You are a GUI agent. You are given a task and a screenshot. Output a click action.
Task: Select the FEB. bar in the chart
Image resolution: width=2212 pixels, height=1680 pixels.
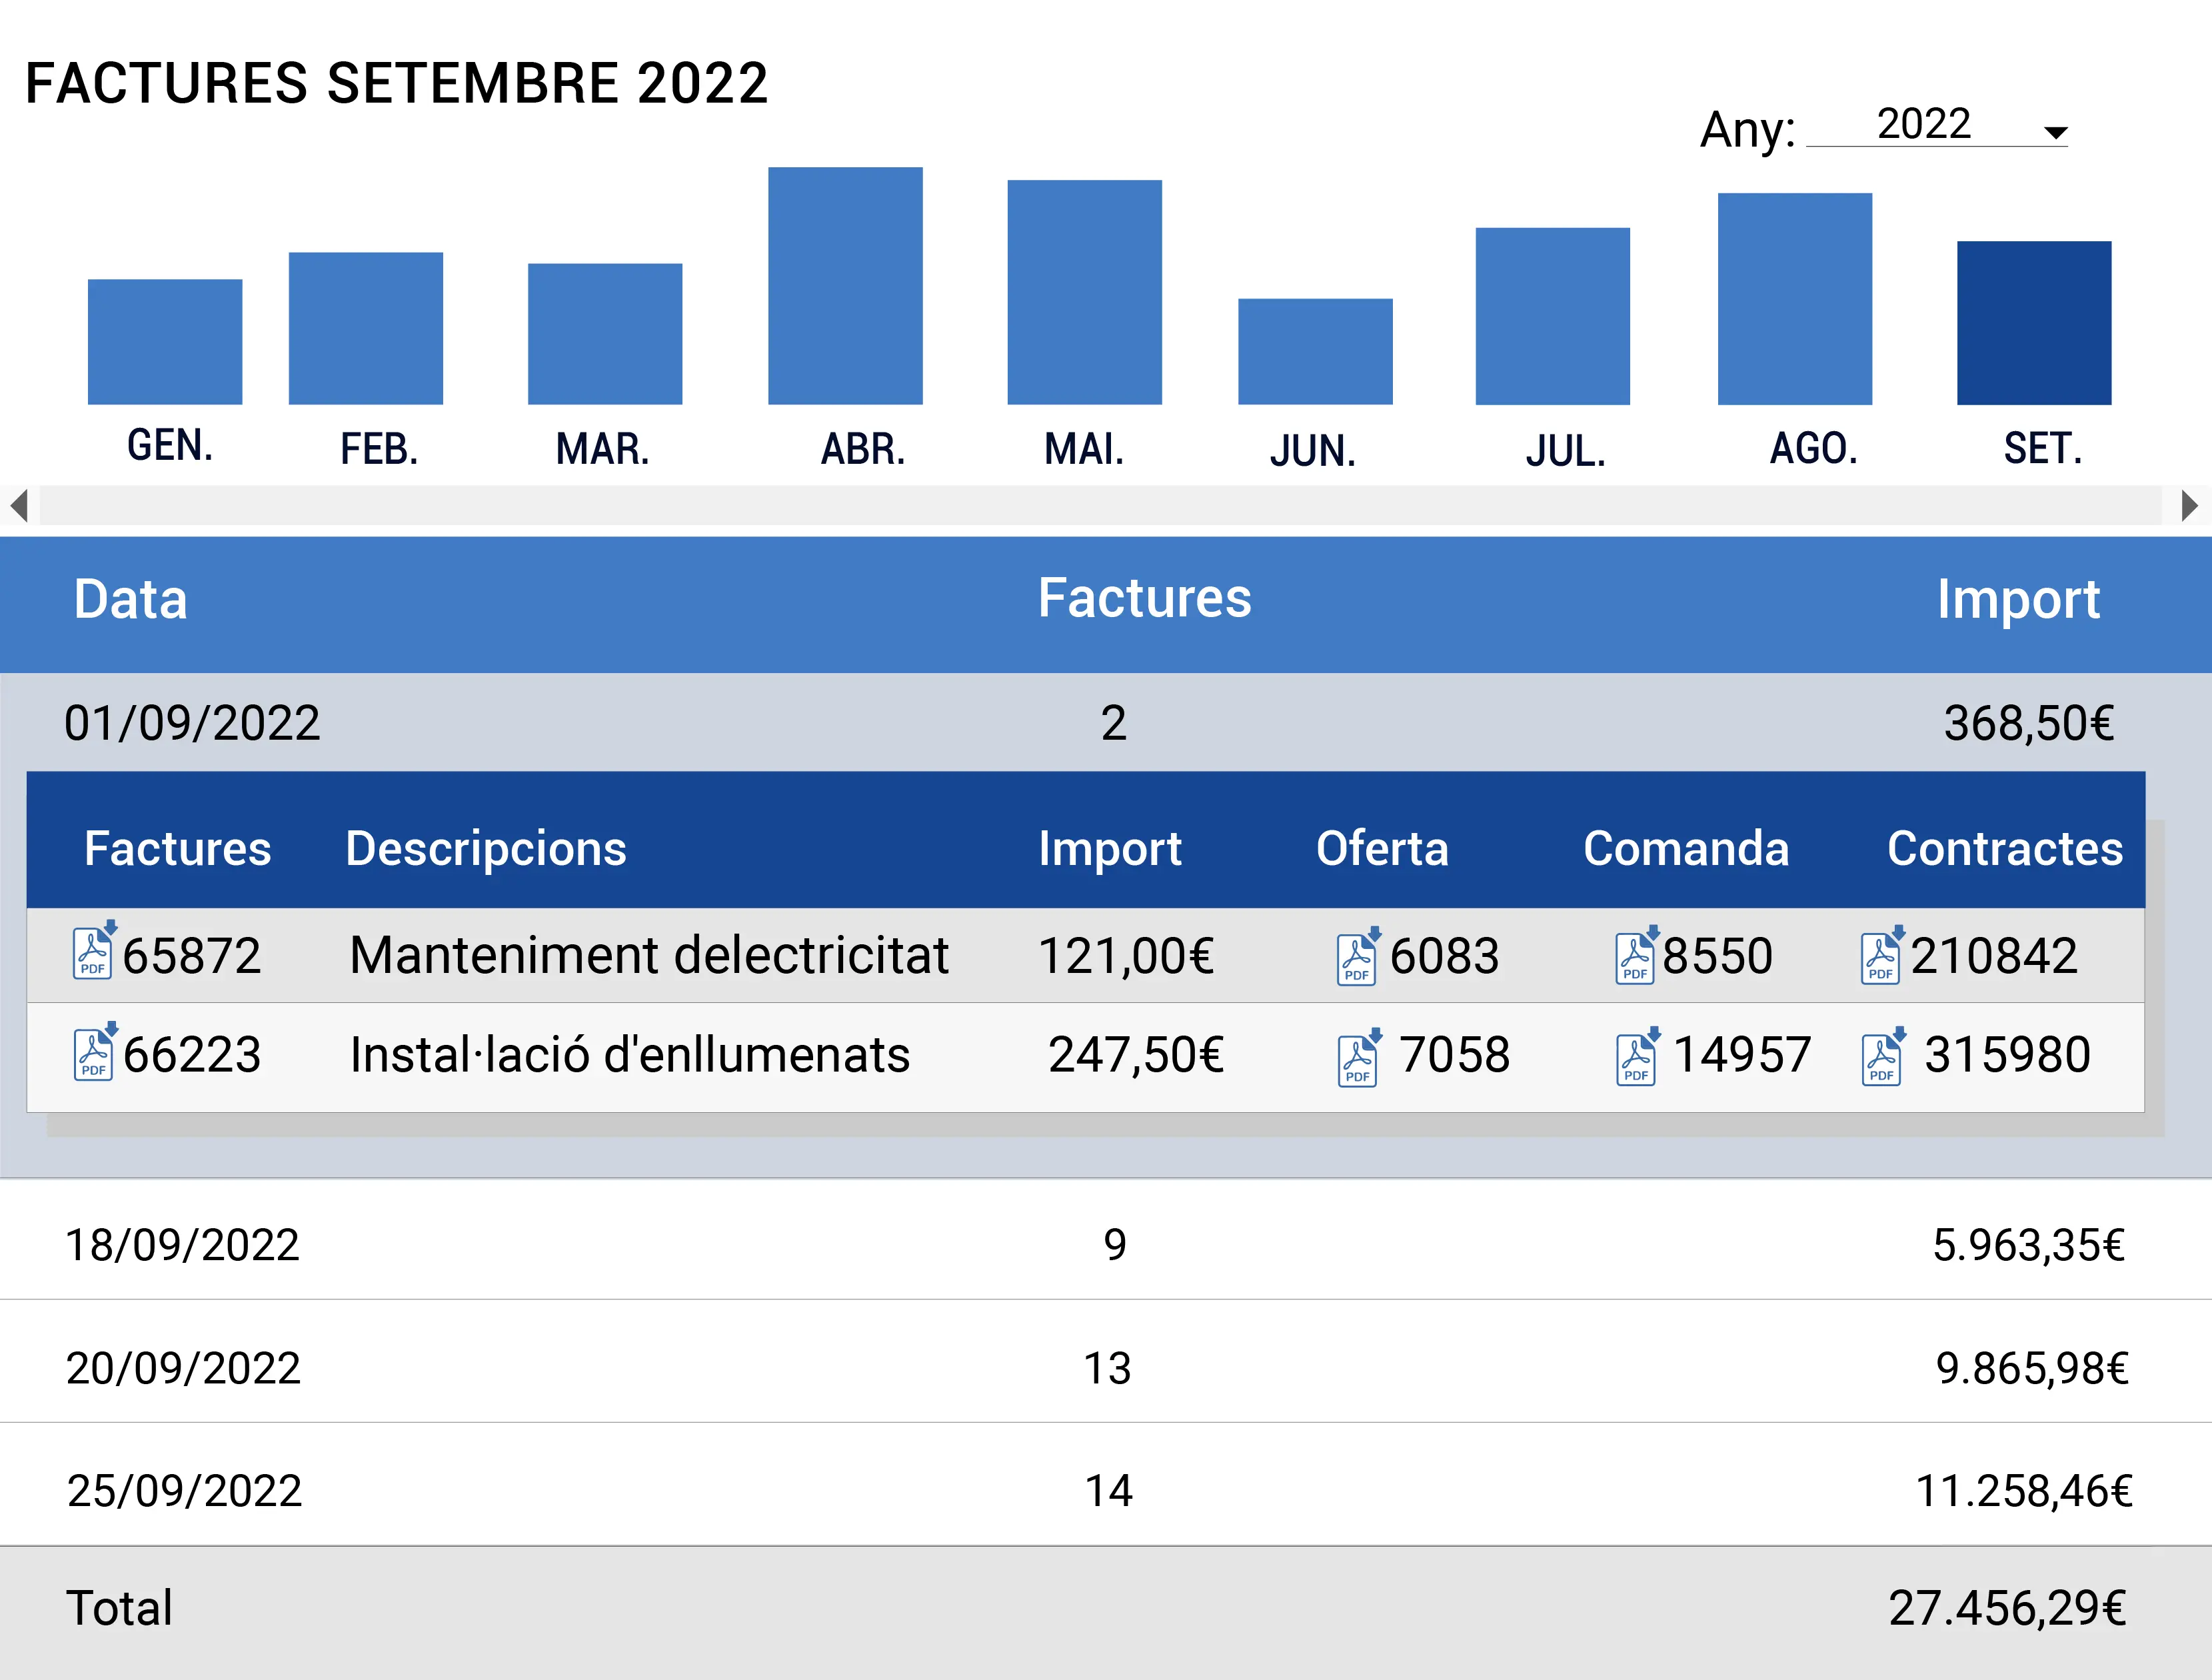[366, 328]
